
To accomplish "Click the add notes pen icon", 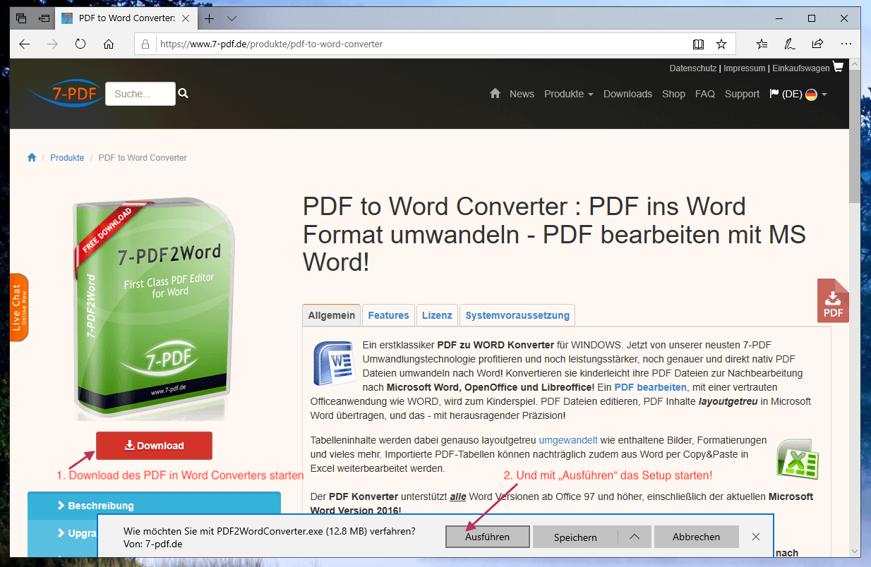I will (x=790, y=44).
